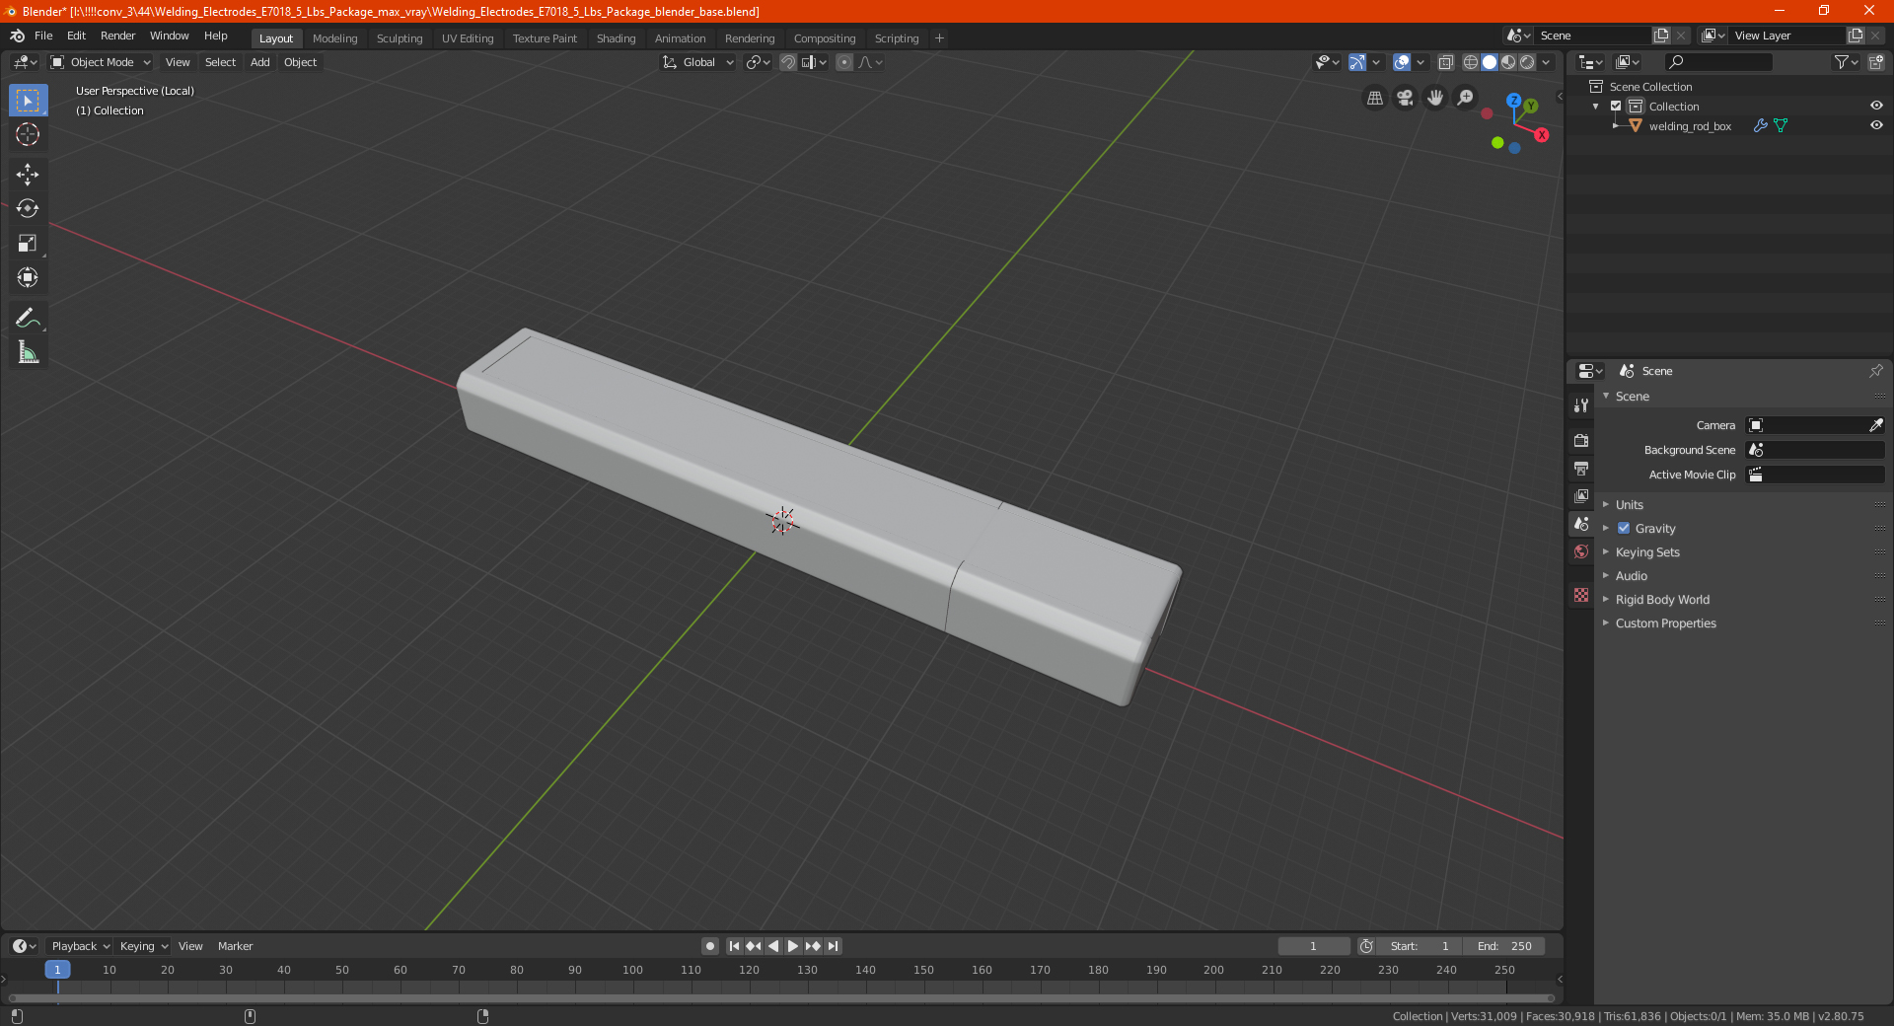Switch view to orthographic/perspective grid icon

1375,98
